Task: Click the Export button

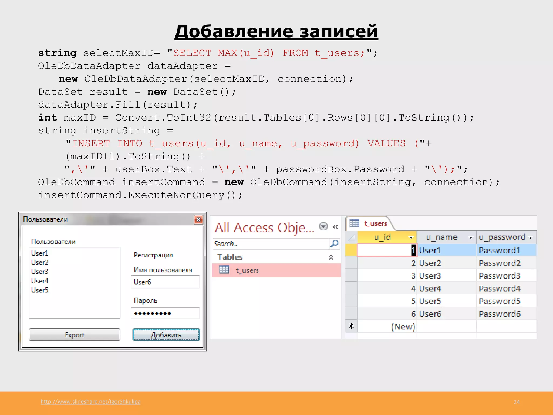Action: (75, 335)
